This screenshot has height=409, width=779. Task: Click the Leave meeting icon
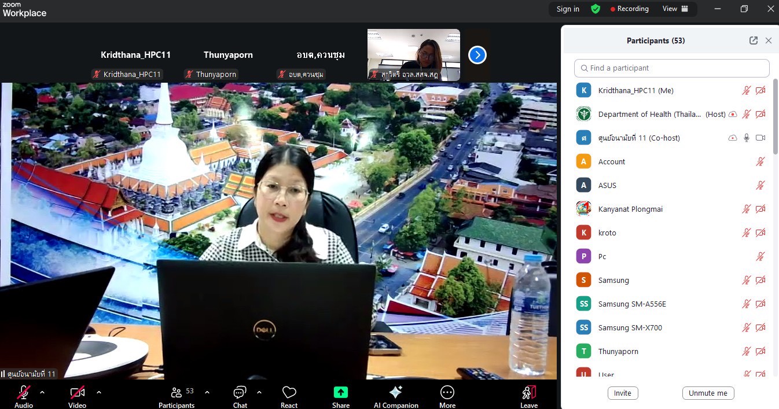pos(528,393)
